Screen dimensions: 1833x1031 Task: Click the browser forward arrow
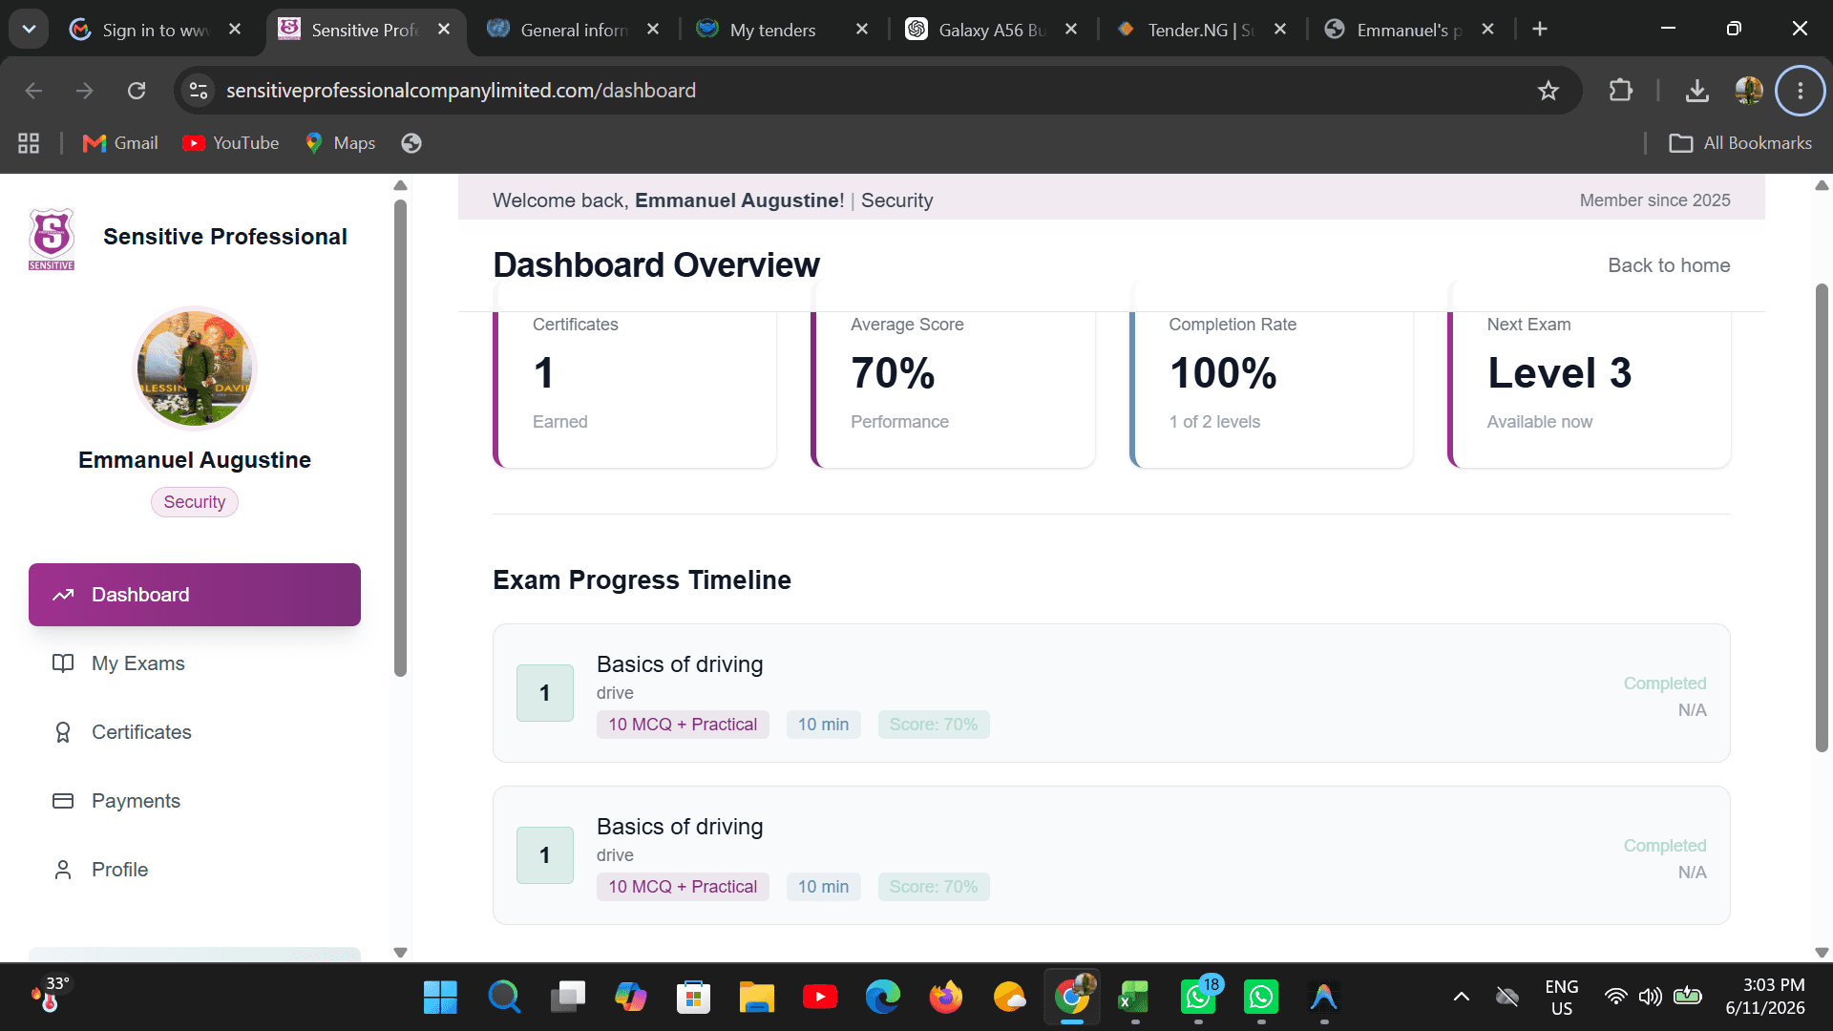click(85, 91)
